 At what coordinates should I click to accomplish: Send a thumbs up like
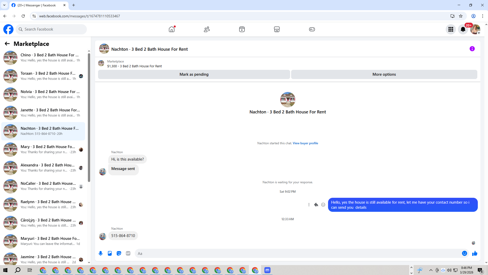475,253
